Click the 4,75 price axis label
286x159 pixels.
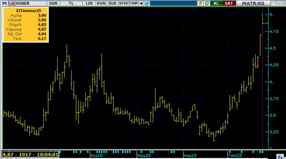coord(274,32)
